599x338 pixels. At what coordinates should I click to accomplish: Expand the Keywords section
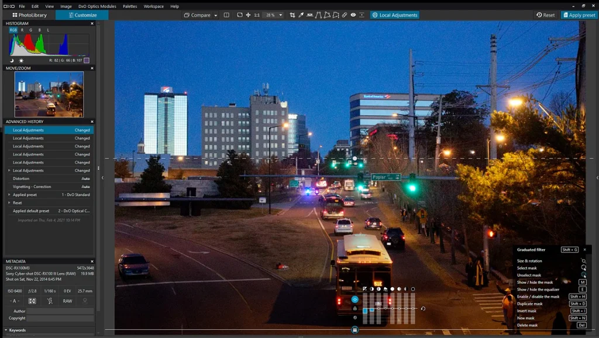pos(16,330)
